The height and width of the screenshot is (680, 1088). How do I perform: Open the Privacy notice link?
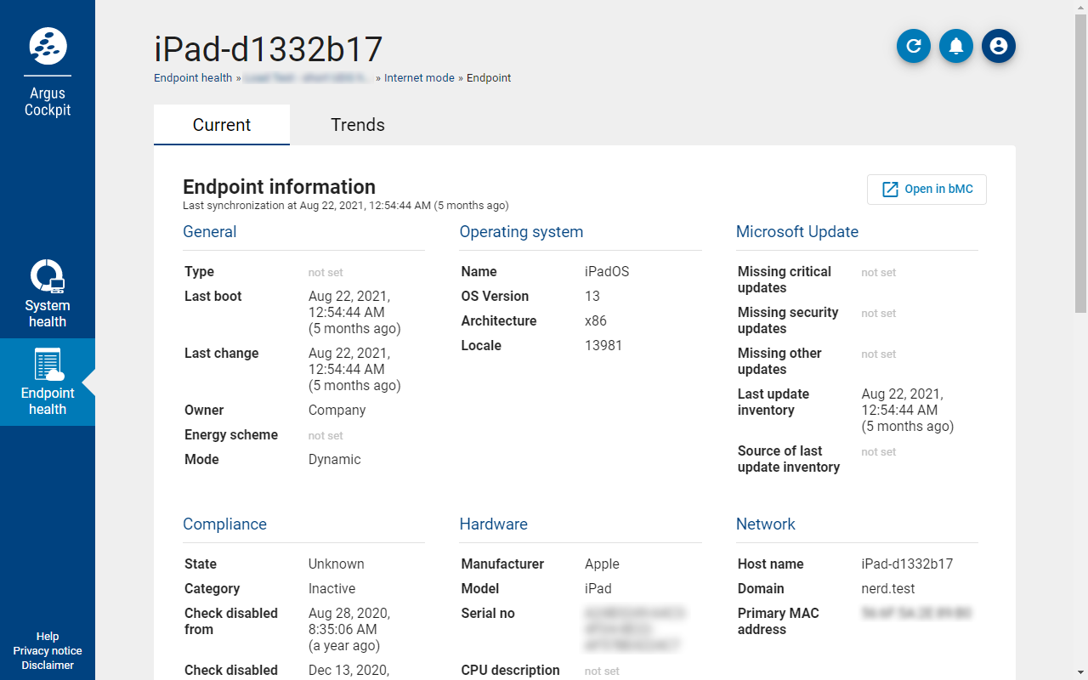48,651
